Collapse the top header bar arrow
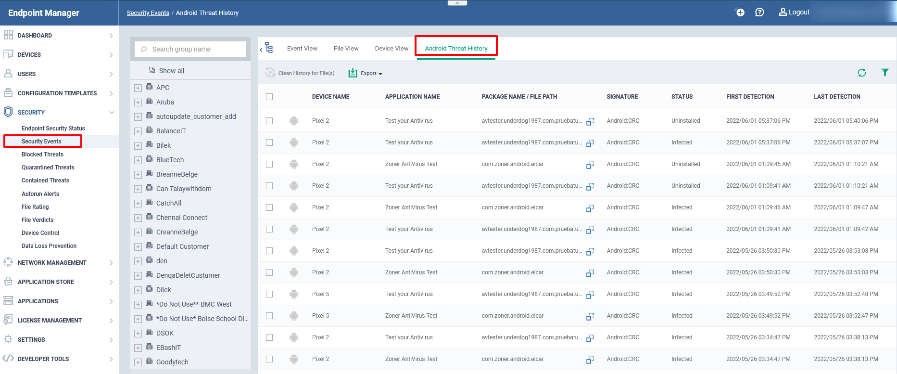Image resolution: width=897 pixels, height=374 pixels. (x=457, y=3)
